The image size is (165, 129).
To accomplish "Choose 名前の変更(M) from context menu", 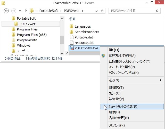I will click(132, 118).
